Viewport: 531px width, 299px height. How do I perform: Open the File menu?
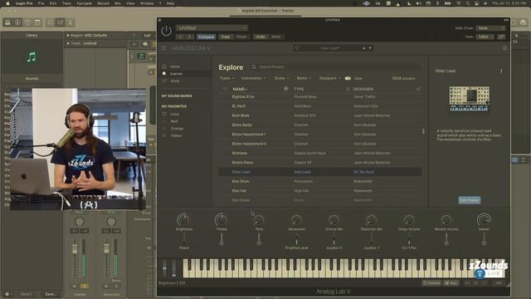click(x=41, y=3)
